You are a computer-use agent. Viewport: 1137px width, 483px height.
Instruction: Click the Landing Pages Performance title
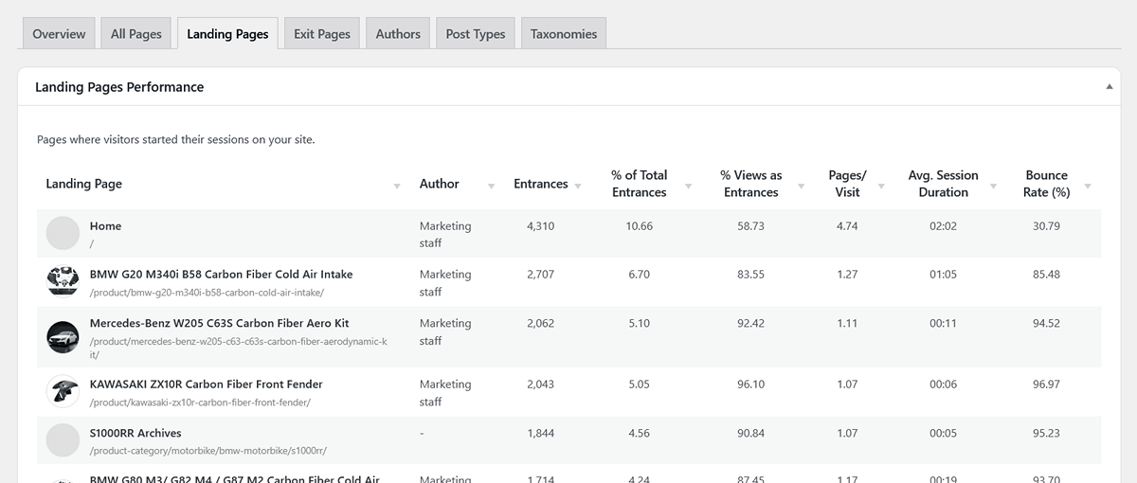click(x=119, y=86)
